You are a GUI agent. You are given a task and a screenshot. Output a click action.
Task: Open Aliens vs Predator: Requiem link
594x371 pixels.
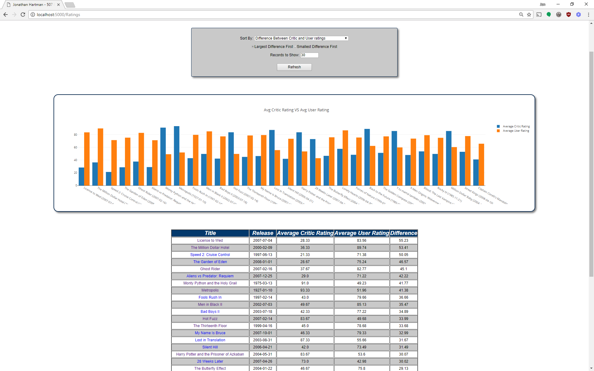click(210, 276)
